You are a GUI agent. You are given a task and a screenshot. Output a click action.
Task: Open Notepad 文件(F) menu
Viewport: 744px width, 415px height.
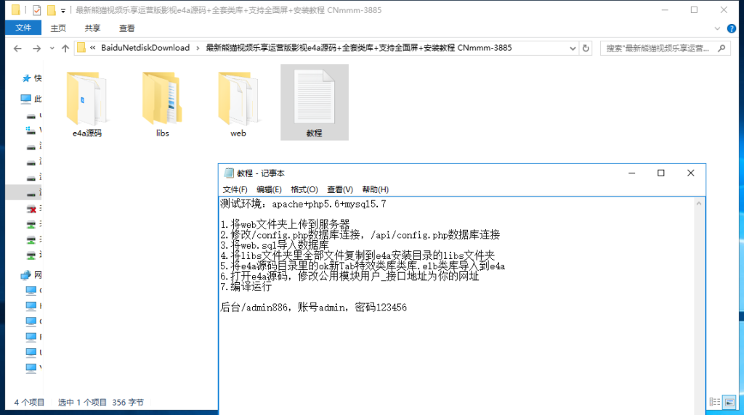click(x=235, y=189)
